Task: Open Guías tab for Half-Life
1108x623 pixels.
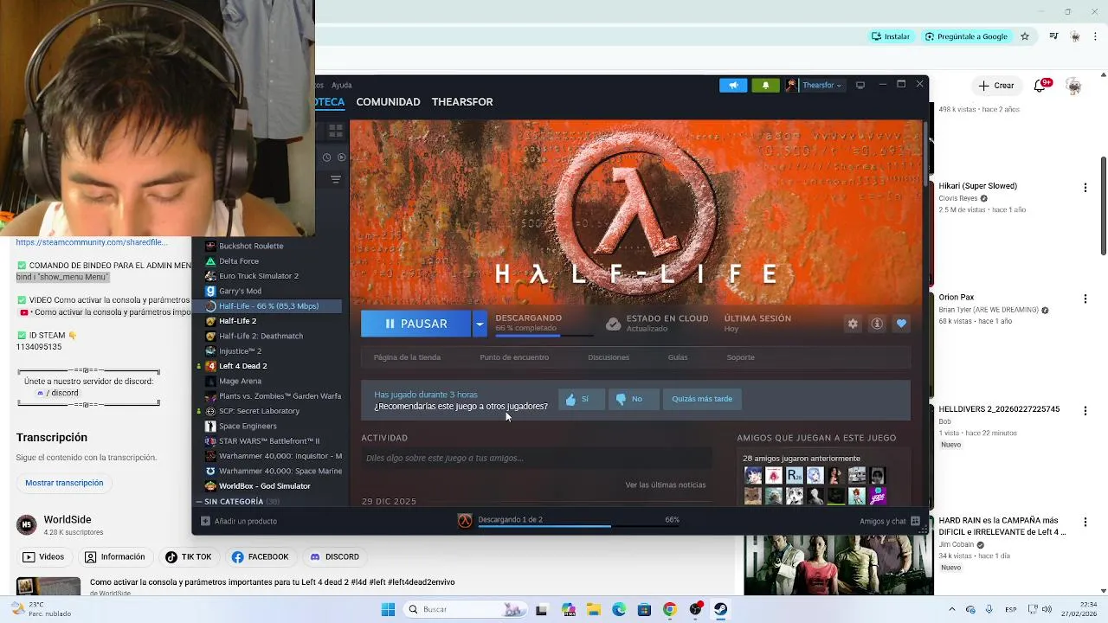Action: (x=678, y=357)
